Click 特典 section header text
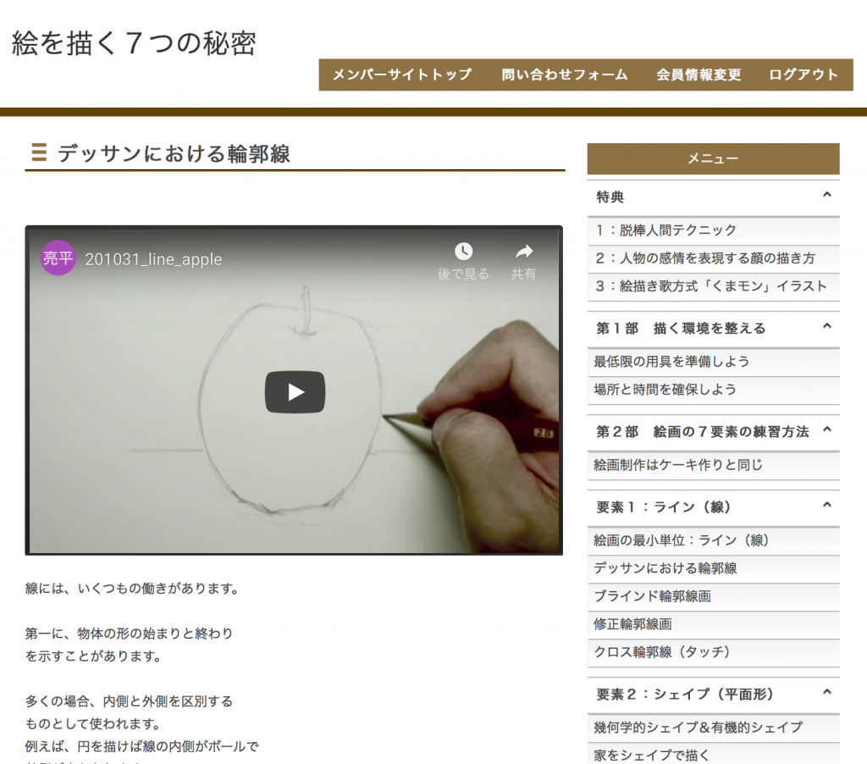 [610, 197]
